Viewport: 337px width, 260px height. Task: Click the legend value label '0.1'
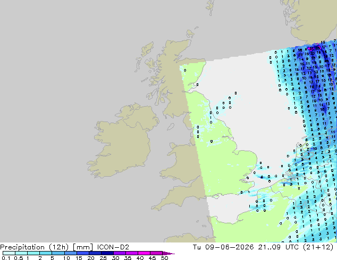[6, 258]
